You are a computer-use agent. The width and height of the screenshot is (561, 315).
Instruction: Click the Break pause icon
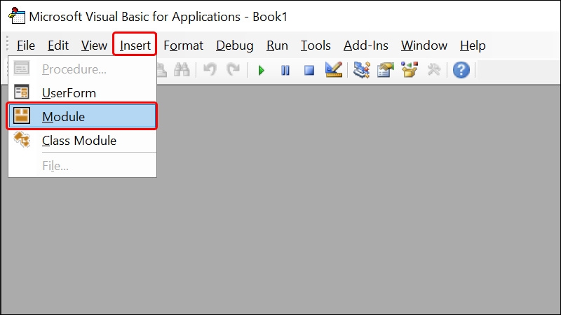point(285,70)
